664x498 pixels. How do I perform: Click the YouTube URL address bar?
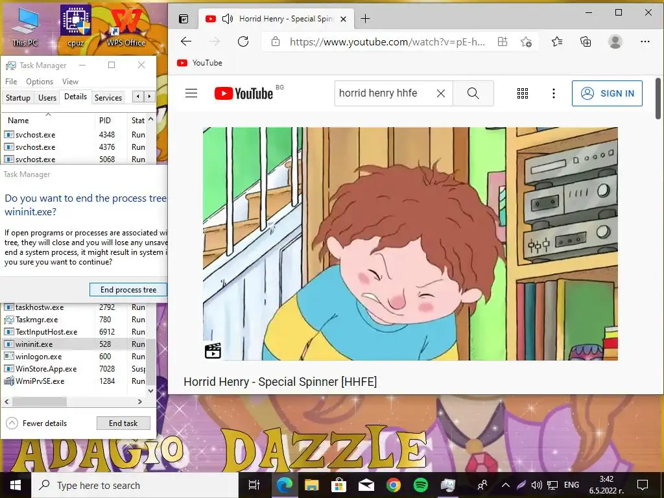[387, 41]
